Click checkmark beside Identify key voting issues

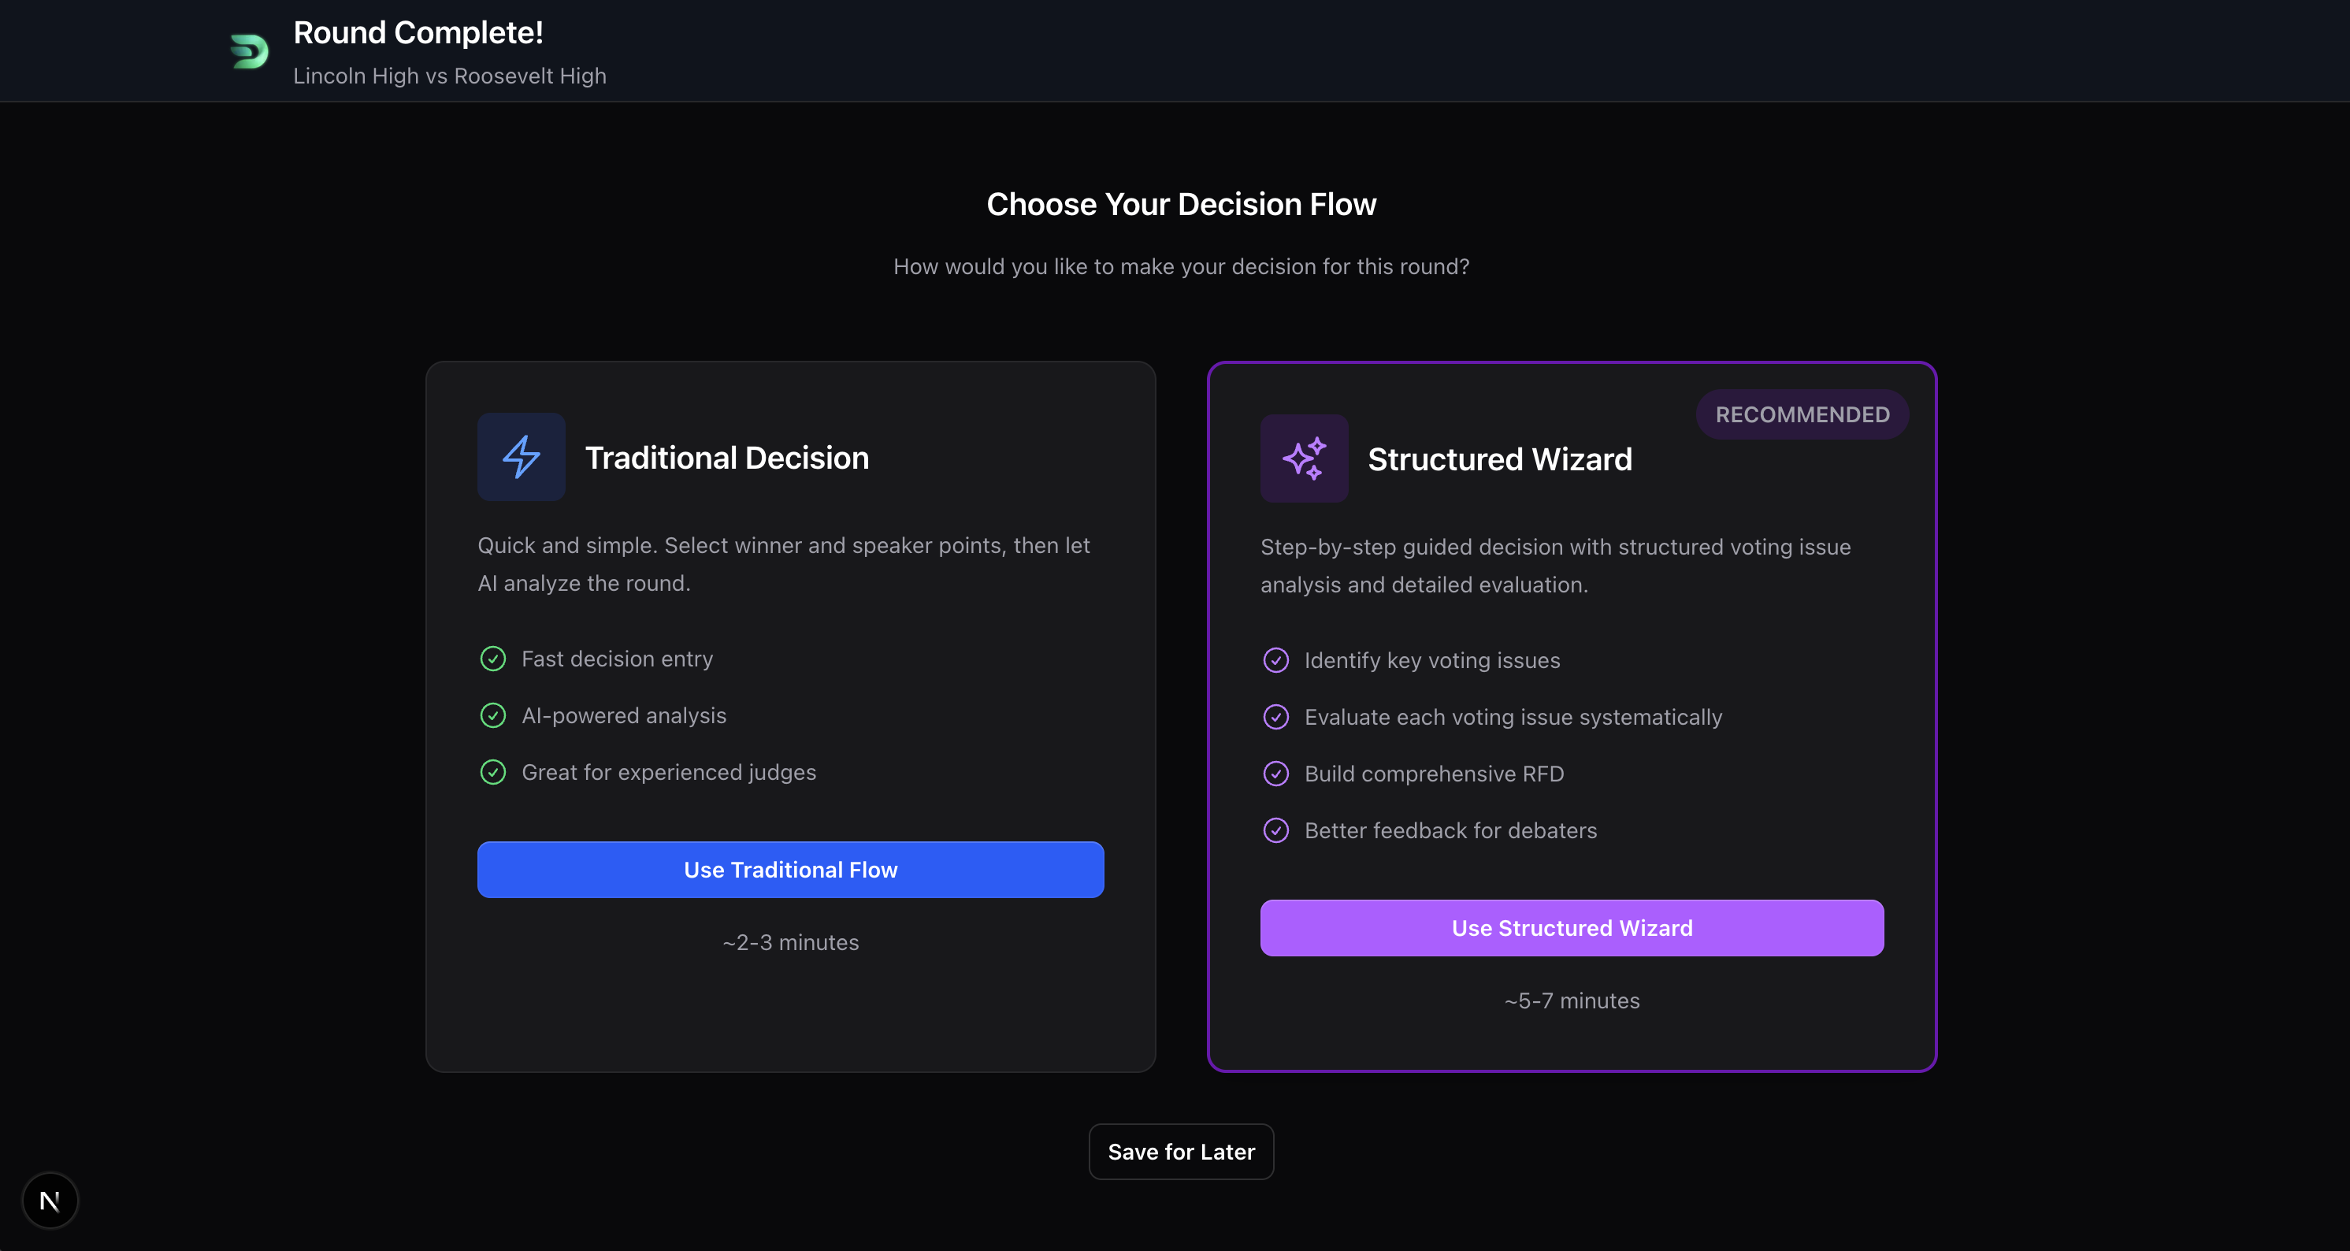pyautogui.click(x=1275, y=659)
